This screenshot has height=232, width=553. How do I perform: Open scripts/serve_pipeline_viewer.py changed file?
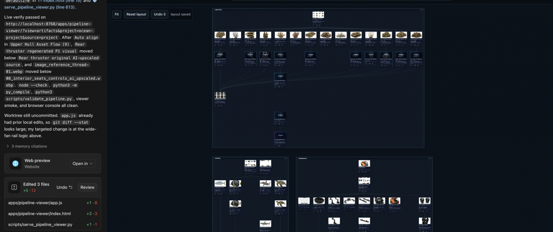click(53, 225)
